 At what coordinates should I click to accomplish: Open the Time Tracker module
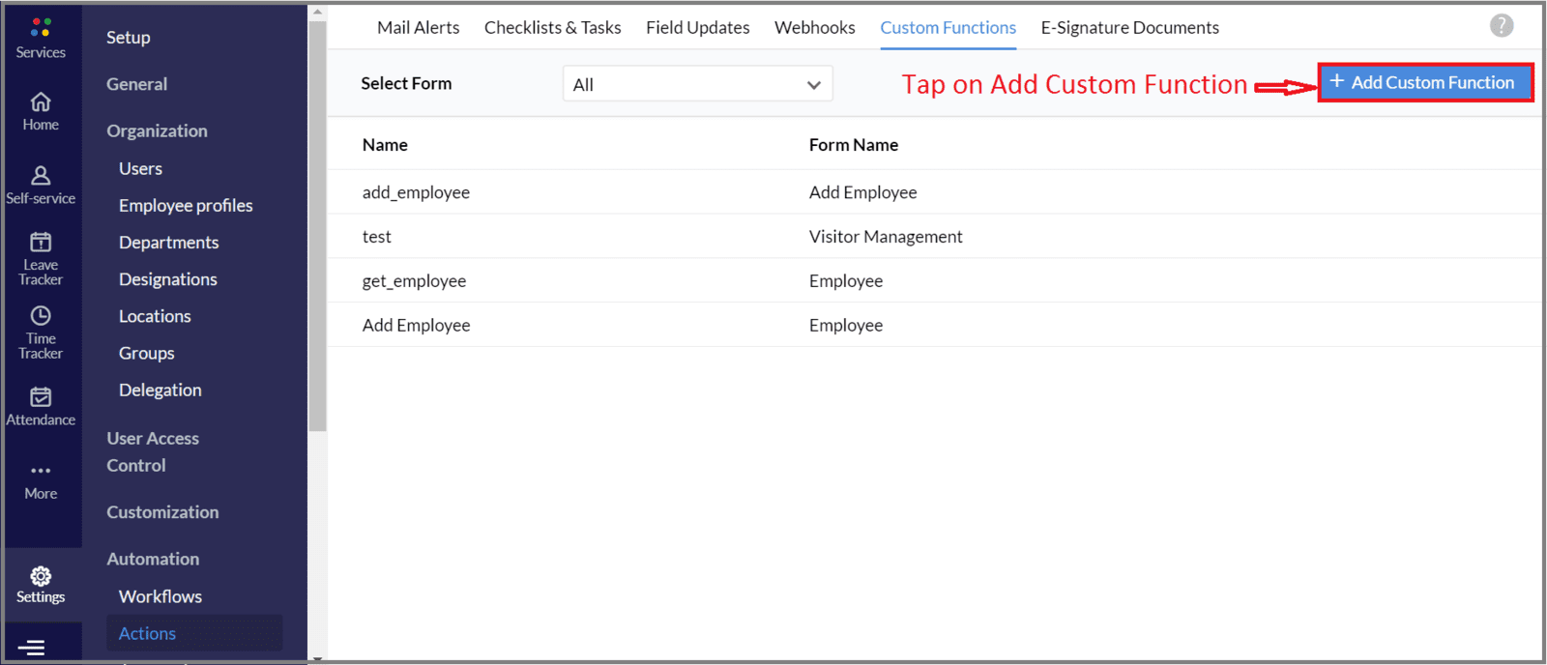point(41,332)
